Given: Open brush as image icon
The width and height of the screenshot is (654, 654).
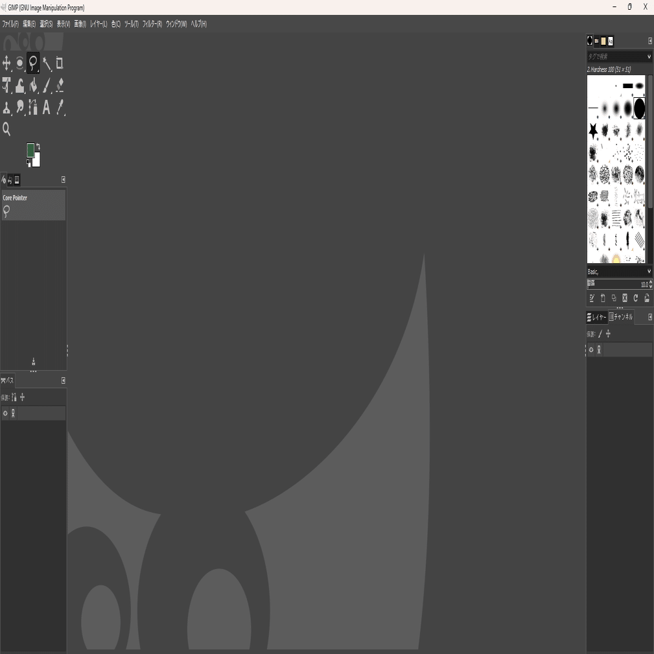Looking at the screenshot, I should (x=647, y=298).
